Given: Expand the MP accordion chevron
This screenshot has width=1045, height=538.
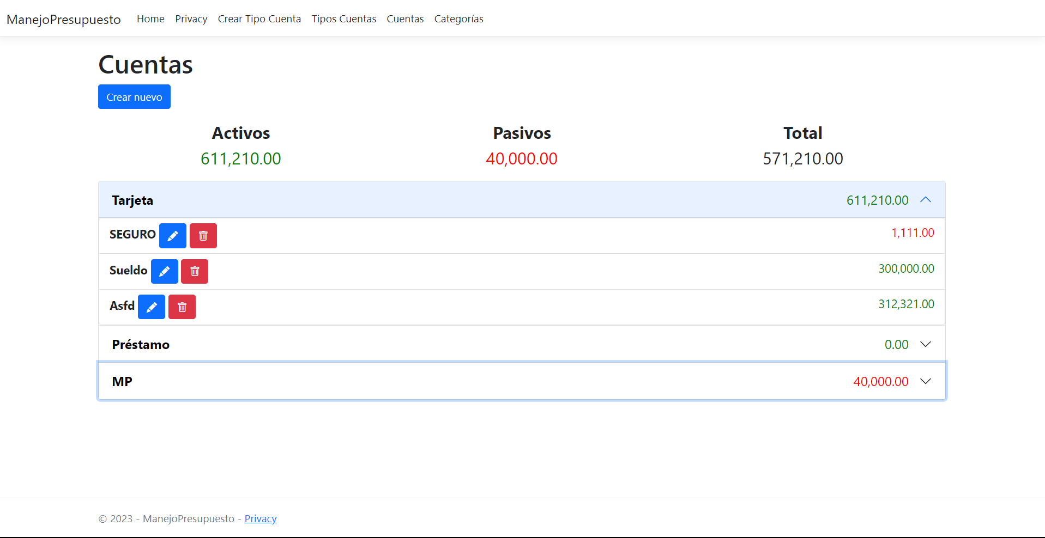Looking at the screenshot, I should coord(926,381).
